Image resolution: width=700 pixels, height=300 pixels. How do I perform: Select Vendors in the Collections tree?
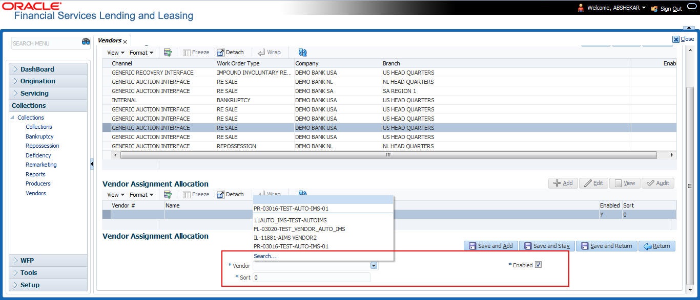pyautogui.click(x=36, y=193)
